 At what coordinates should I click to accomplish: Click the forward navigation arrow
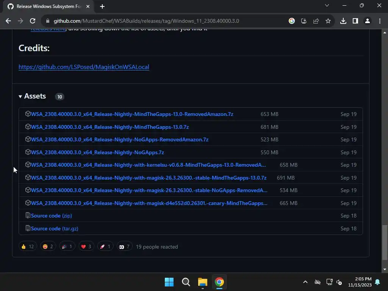pos(20,21)
